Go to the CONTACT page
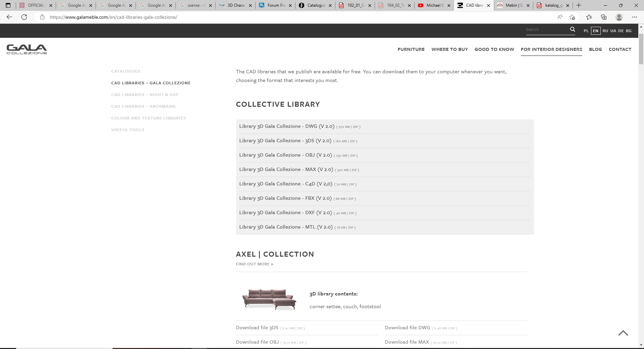The image size is (644, 349). coord(620,49)
